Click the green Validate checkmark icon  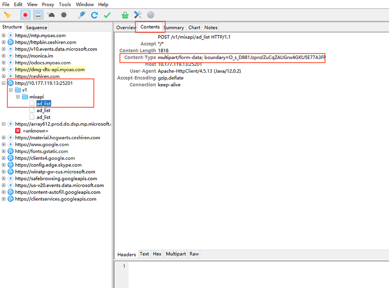tap(107, 15)
